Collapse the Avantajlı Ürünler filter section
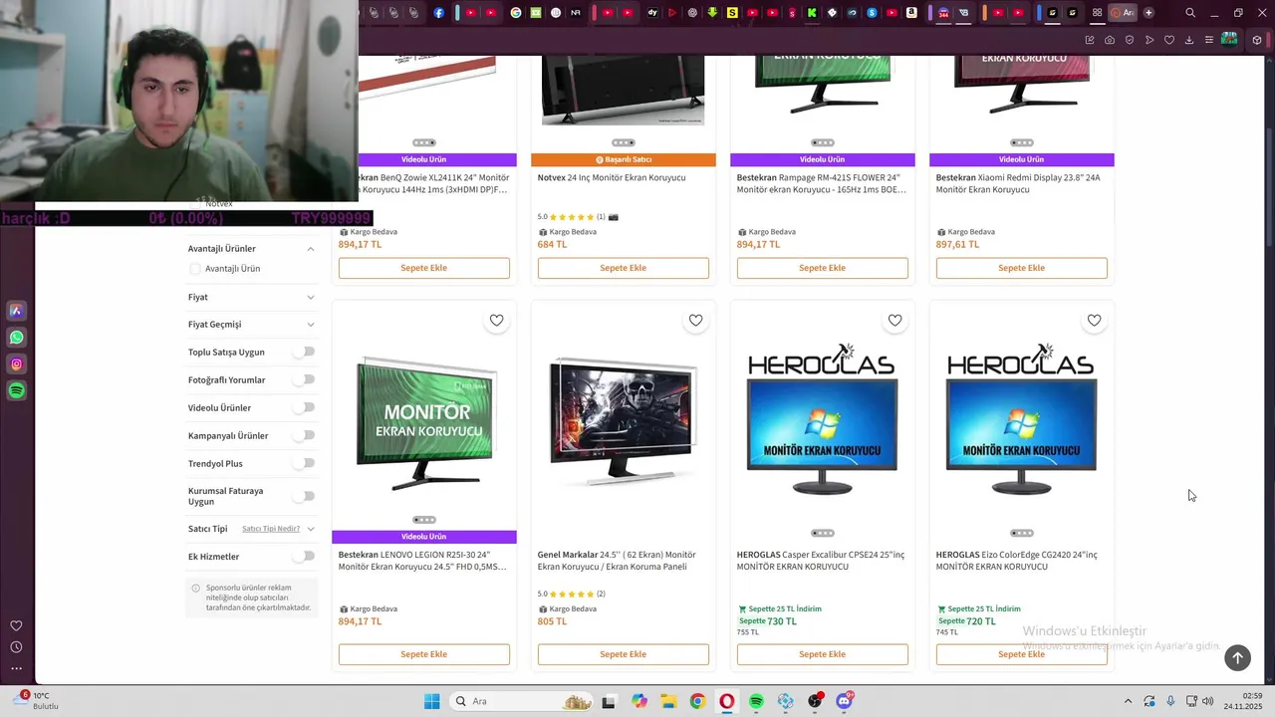This screenshot has height=717, width=1275. [x=311, y=249]
